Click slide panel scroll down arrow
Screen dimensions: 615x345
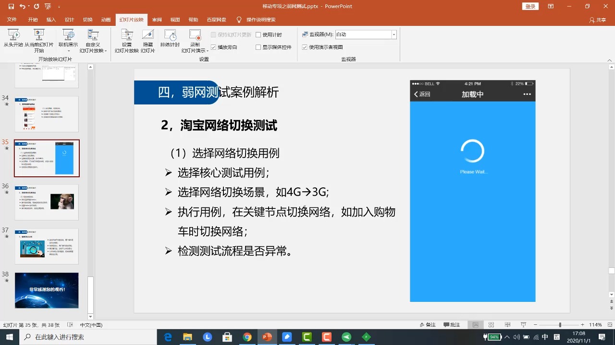pyautogui.click(x=90, y=317)
